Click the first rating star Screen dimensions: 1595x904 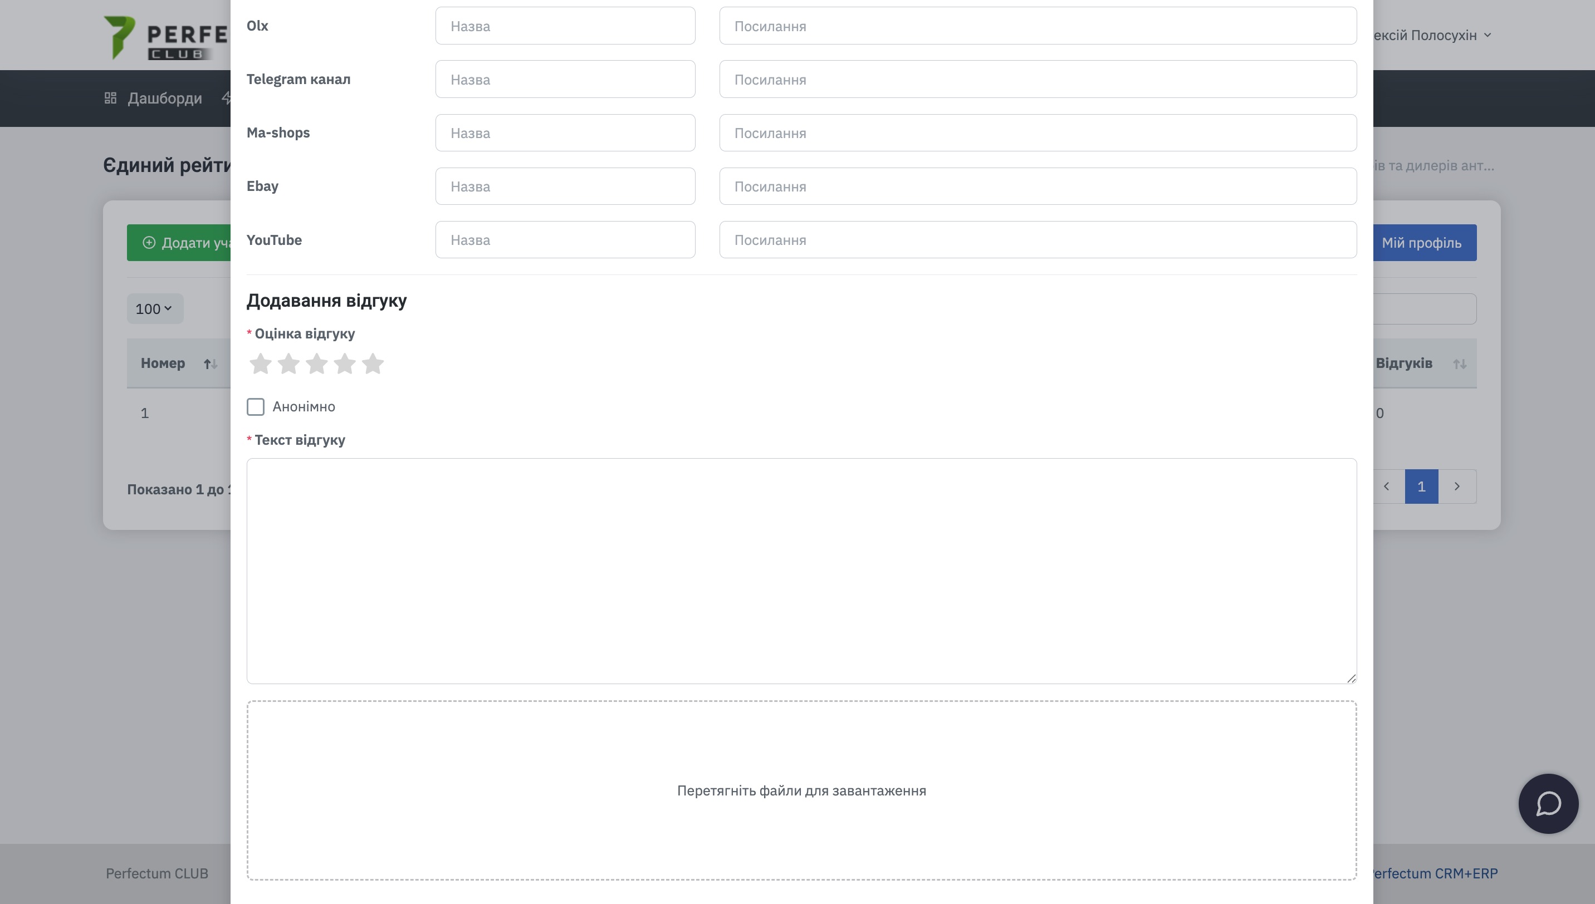pos(260,364)
